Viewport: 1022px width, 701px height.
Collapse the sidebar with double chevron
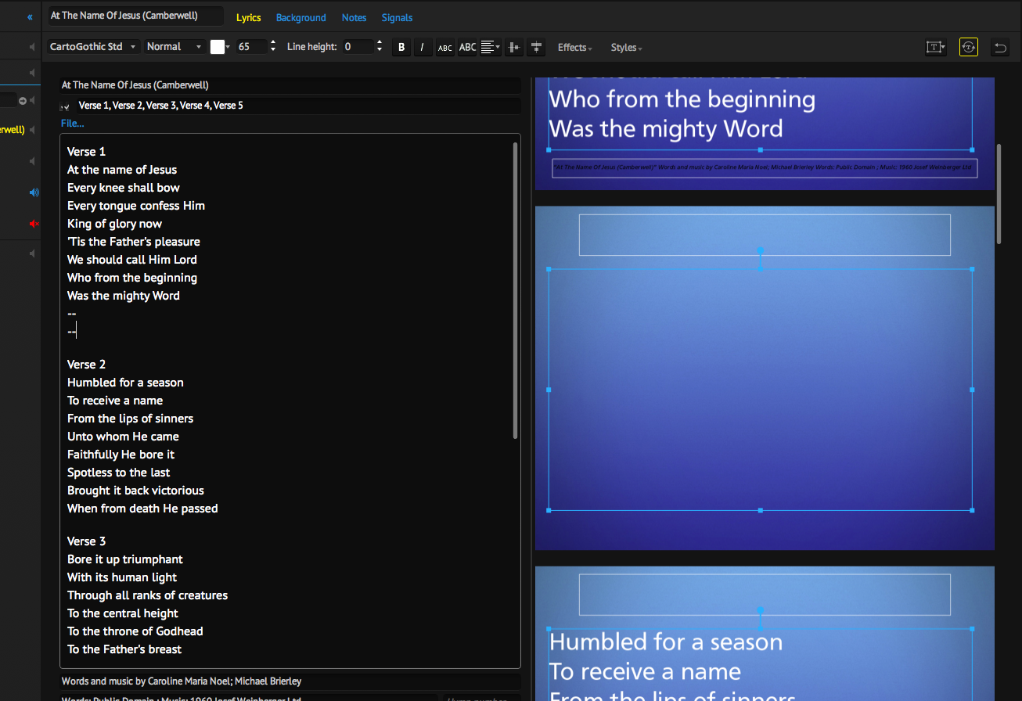30,16
